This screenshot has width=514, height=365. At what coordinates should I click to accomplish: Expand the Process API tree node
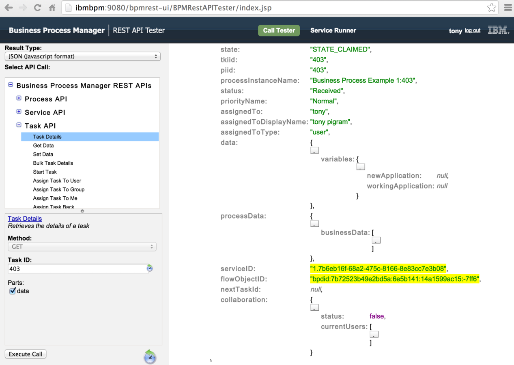[x=19, y=98]
